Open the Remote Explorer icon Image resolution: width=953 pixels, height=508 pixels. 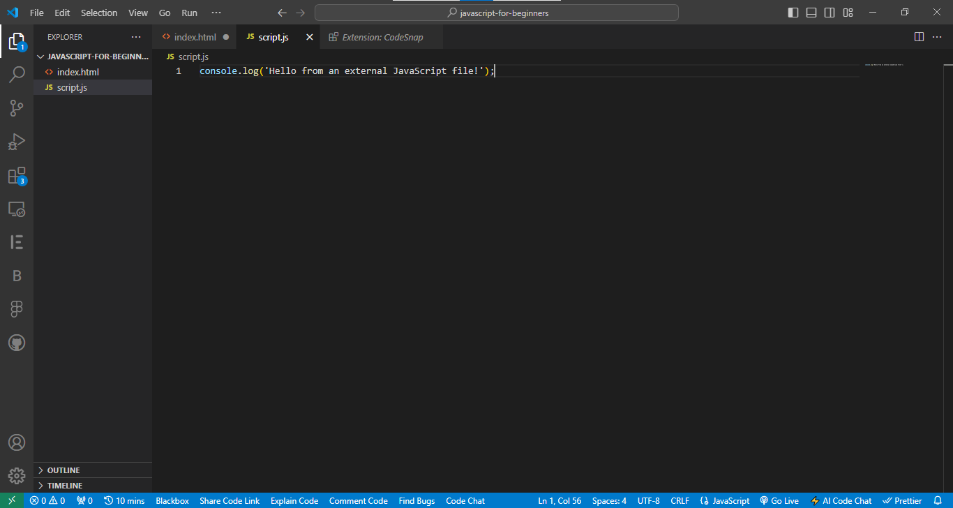(17, 209)
